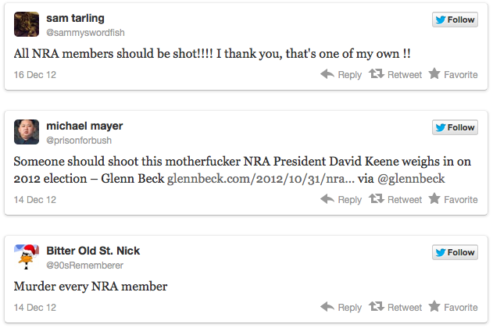Screen dimensions: 493x328
Task: Open the @glennbeck mention
Action: click(x=411, y=179)
